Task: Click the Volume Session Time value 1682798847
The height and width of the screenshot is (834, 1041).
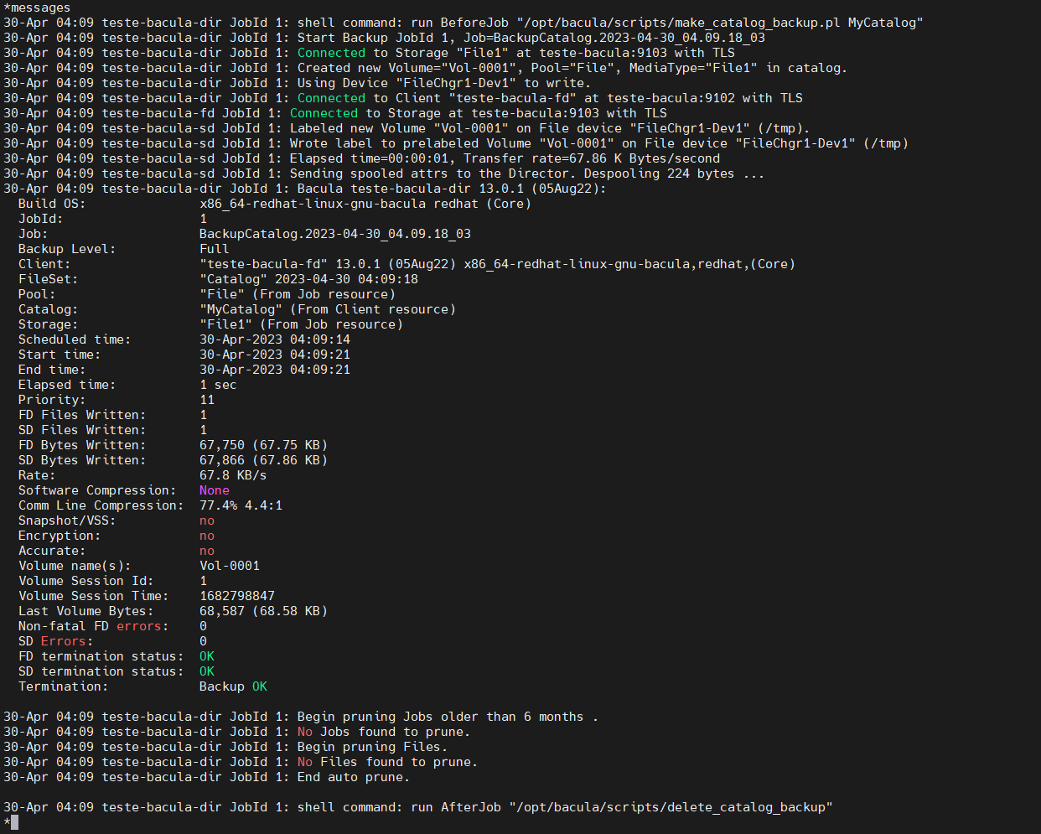Action: [x=237, y=596]
